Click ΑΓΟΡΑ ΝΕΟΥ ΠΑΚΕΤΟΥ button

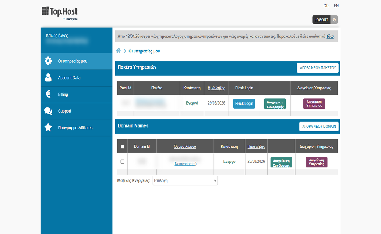(x=318, y=68)
